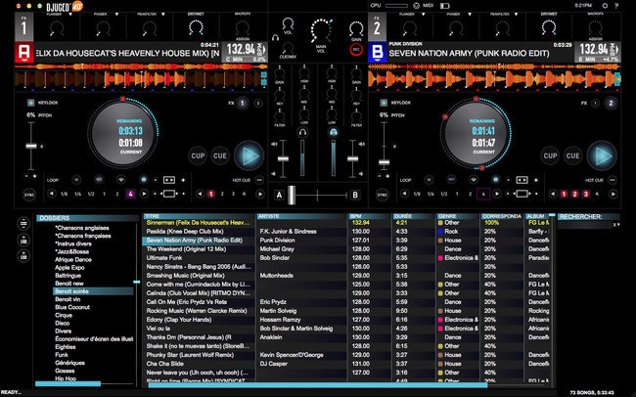Viewport: 636px width, 397px height.
Task: Go to next loop size arrow deck A
Action: pos(144,194)
